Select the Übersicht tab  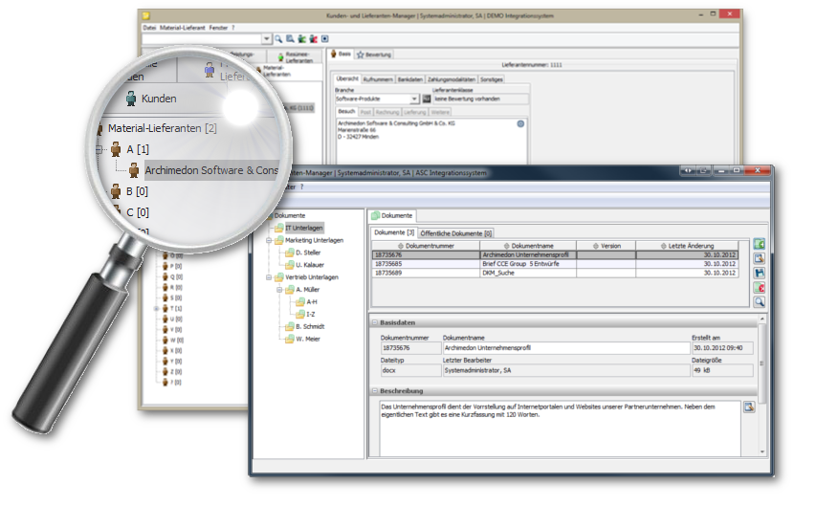pyautogui.click(x=347, y=79)
